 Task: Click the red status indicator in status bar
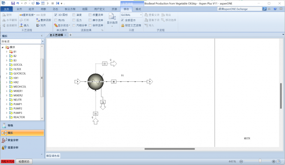(8, 161)
